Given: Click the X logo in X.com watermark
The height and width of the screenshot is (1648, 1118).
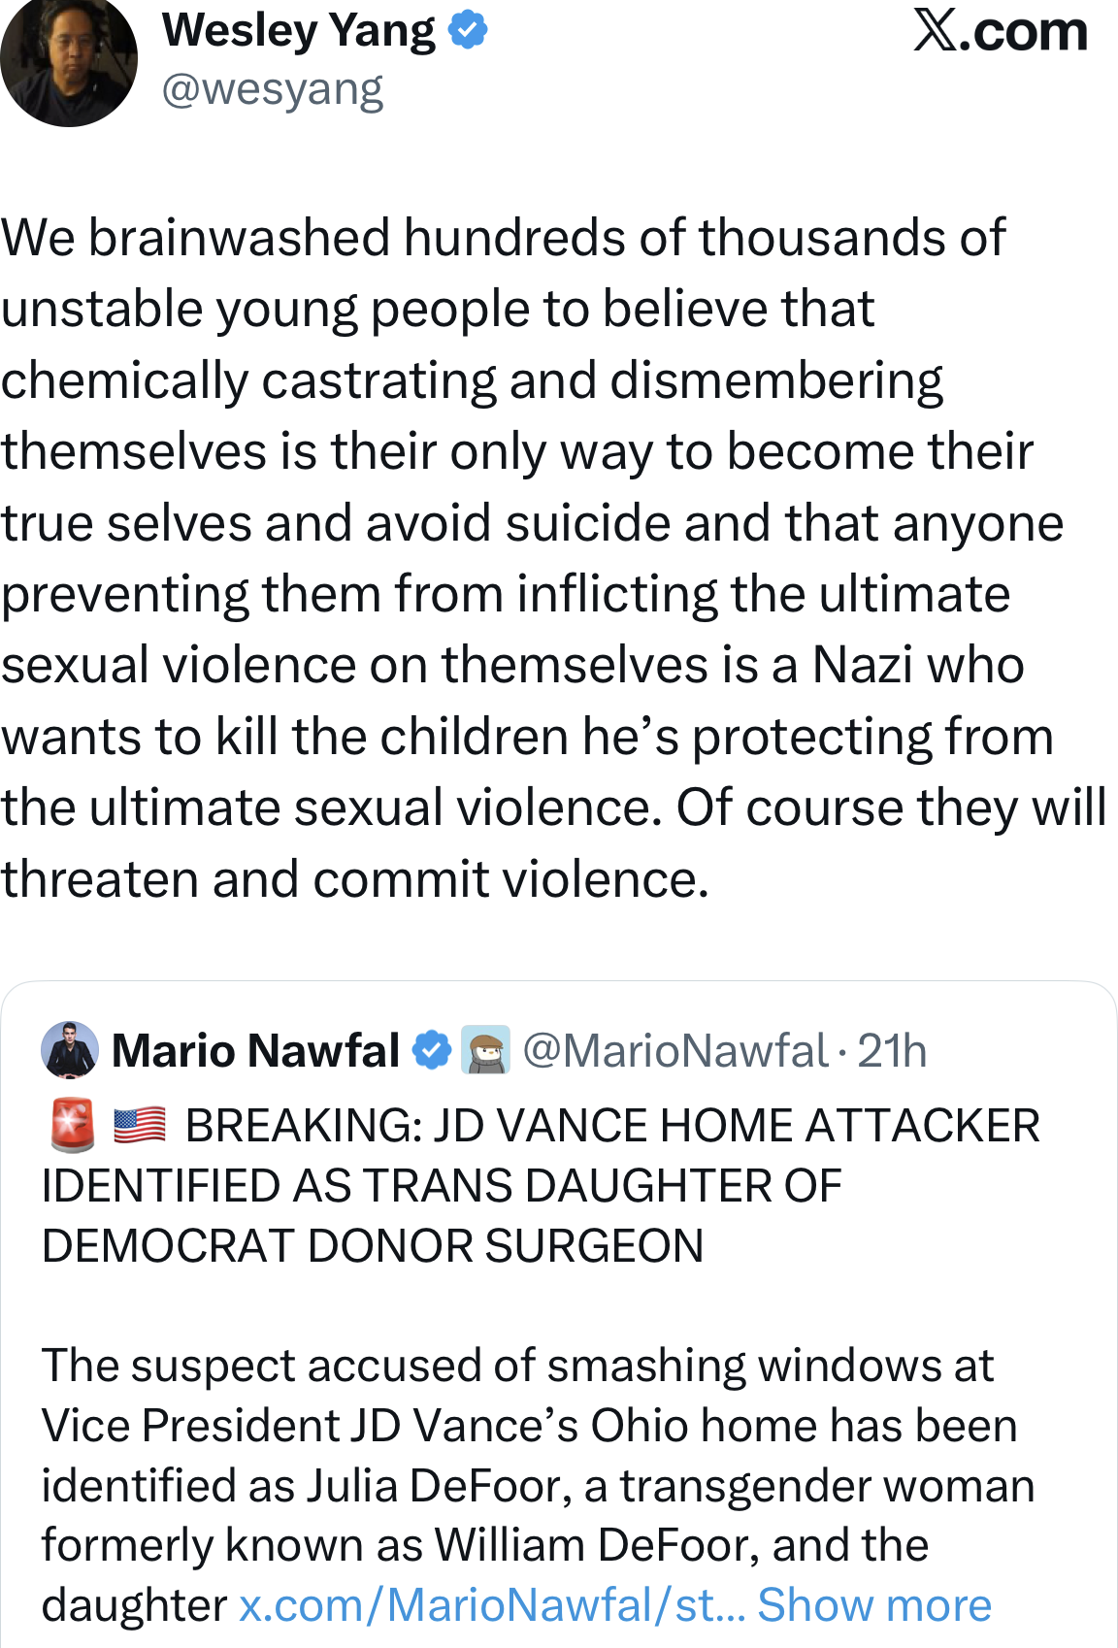Looking at the screenshot, I should pyautogui.click(x=935, y=31).
